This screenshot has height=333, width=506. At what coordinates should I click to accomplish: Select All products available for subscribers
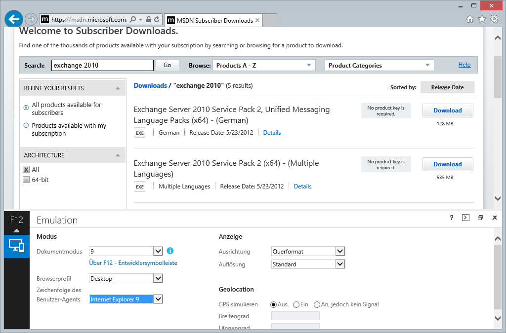pos(26,108)
